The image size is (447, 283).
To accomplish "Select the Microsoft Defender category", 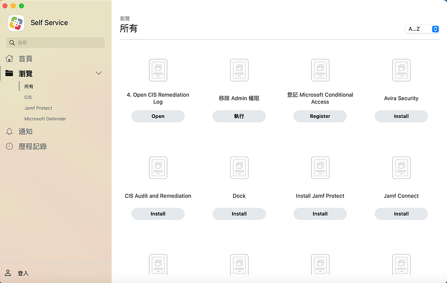I will [45, 119].
